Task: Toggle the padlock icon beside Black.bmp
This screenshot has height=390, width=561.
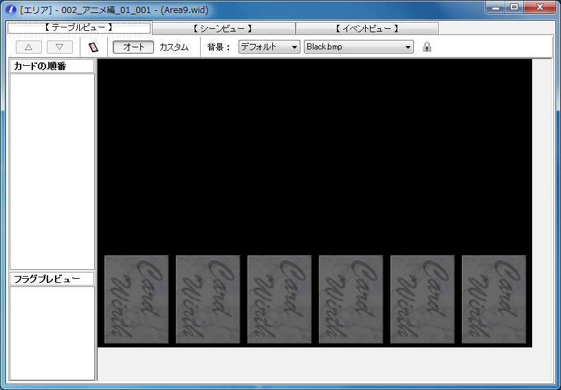Action: [426, 47]
